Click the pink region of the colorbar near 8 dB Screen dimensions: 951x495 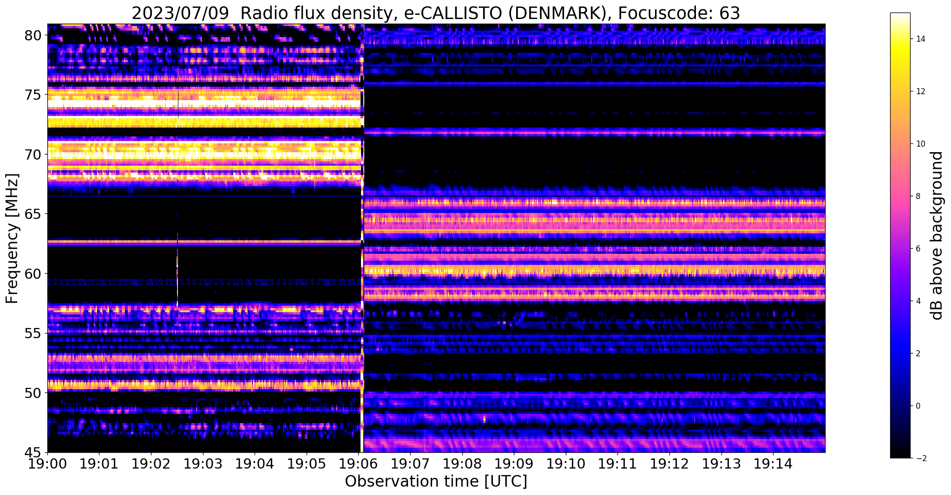(900, 196)
